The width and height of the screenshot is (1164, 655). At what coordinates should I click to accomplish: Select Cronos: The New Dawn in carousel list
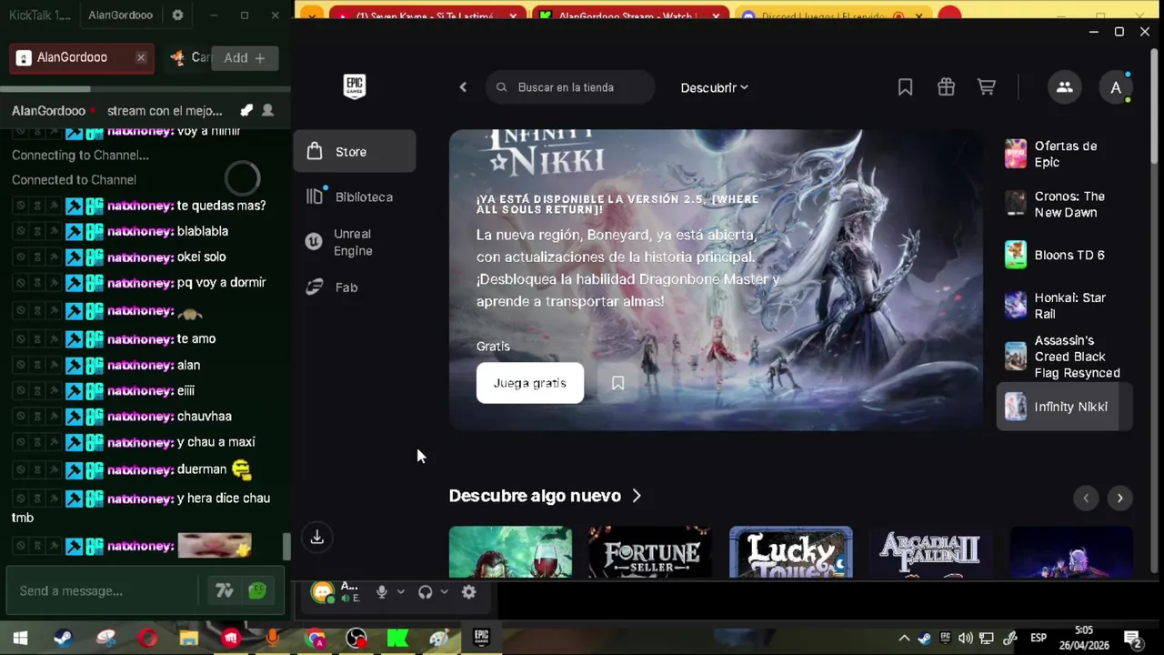tap(1065, 204)
